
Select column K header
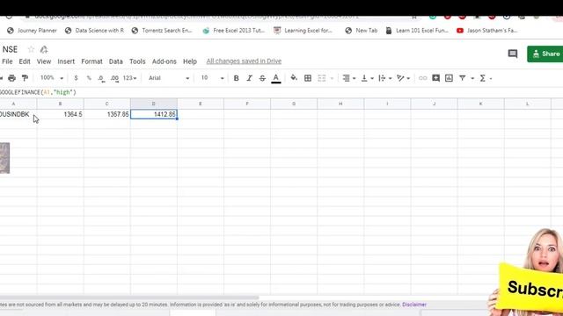coord(481,104)
